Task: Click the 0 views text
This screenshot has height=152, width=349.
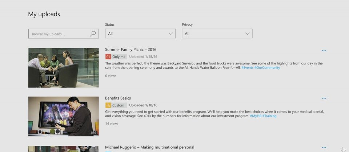Action: point(111,76)
